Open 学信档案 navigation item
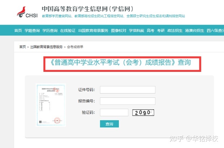The image size is (224, 148). (137, 31)
